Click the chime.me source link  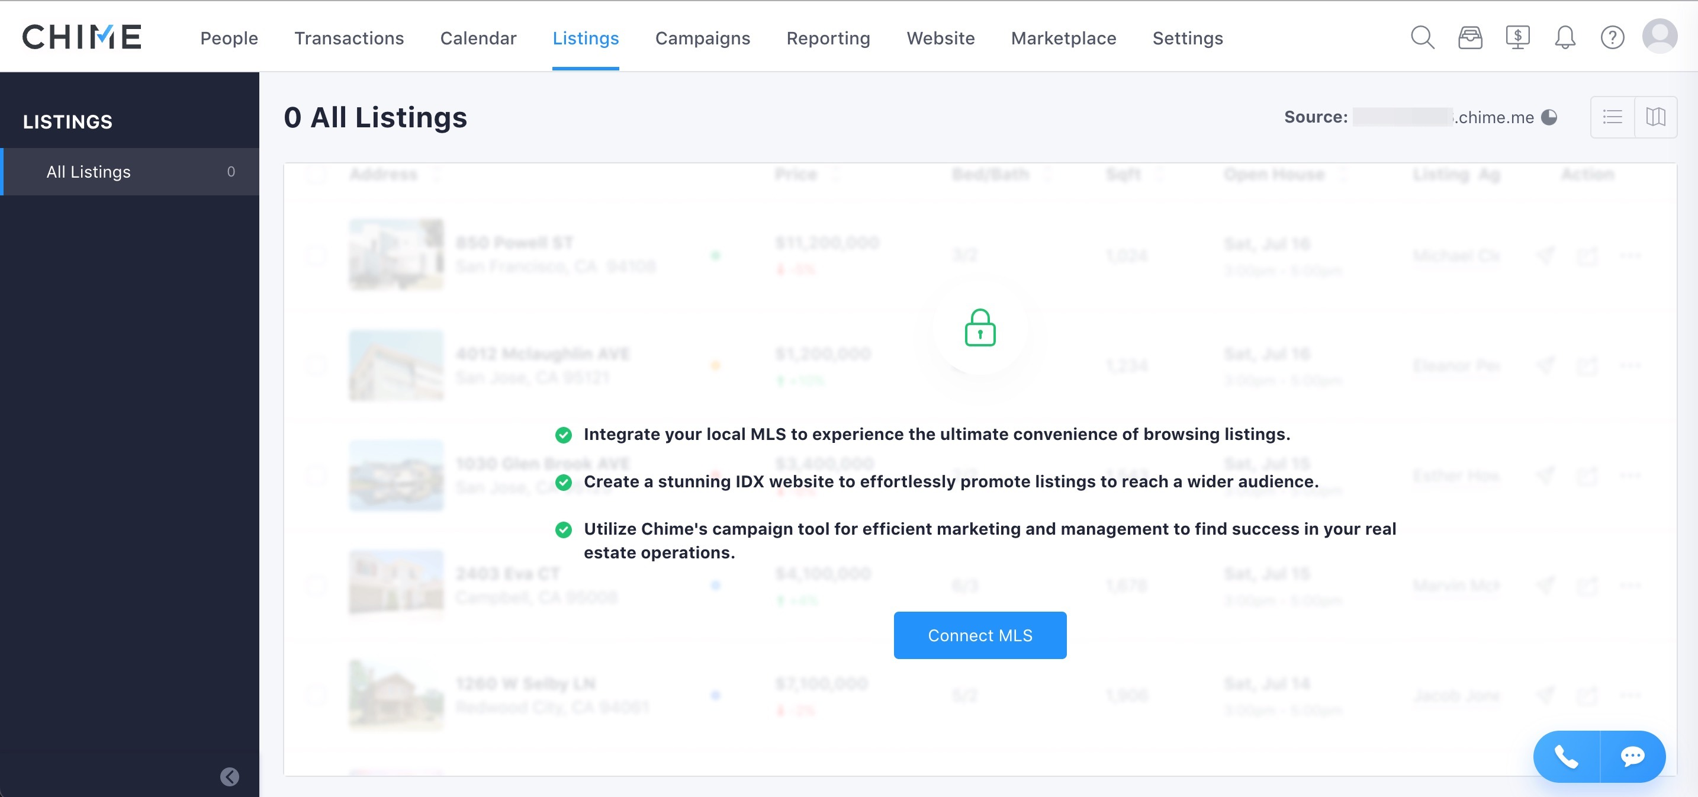pyautogui.click(x=1443, y=117)
